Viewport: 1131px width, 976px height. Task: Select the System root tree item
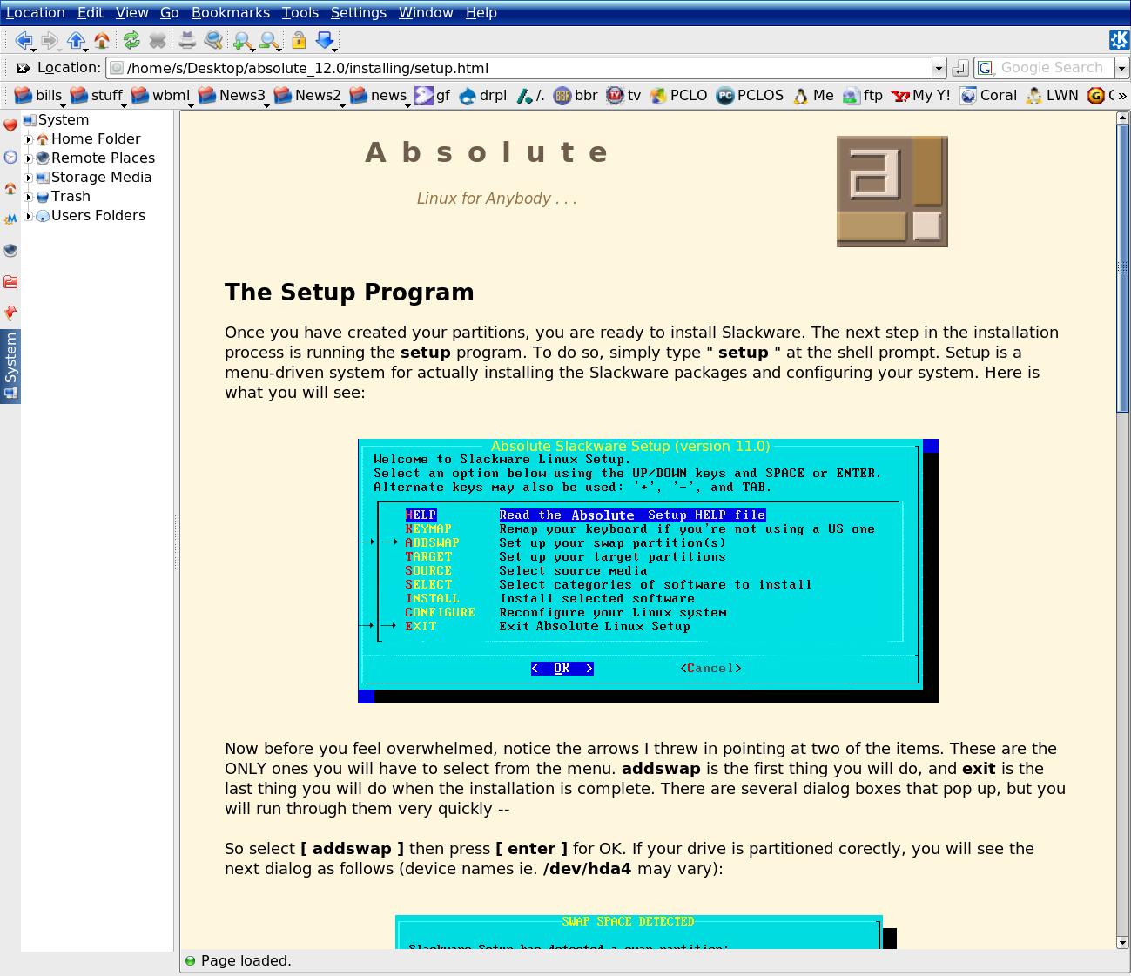pyautogui.click(x=56, y=120)
